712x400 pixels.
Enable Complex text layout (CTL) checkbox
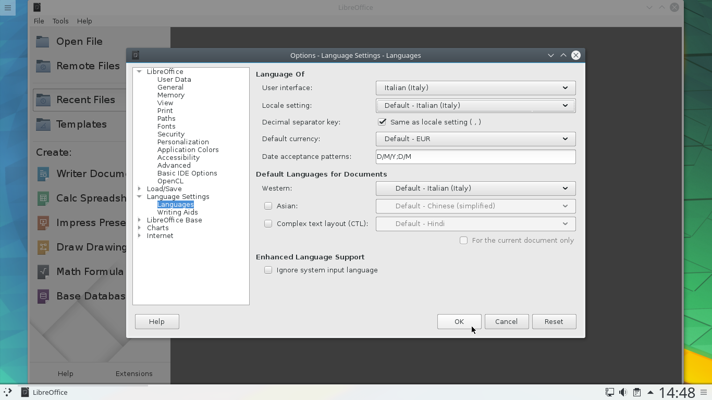pos(268,223)
